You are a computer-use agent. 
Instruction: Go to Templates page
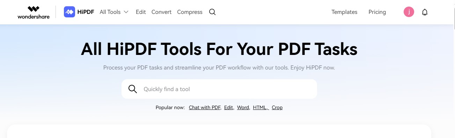click(344, 12)
